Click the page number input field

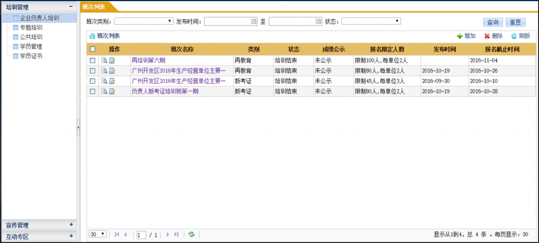coord(141,235)
